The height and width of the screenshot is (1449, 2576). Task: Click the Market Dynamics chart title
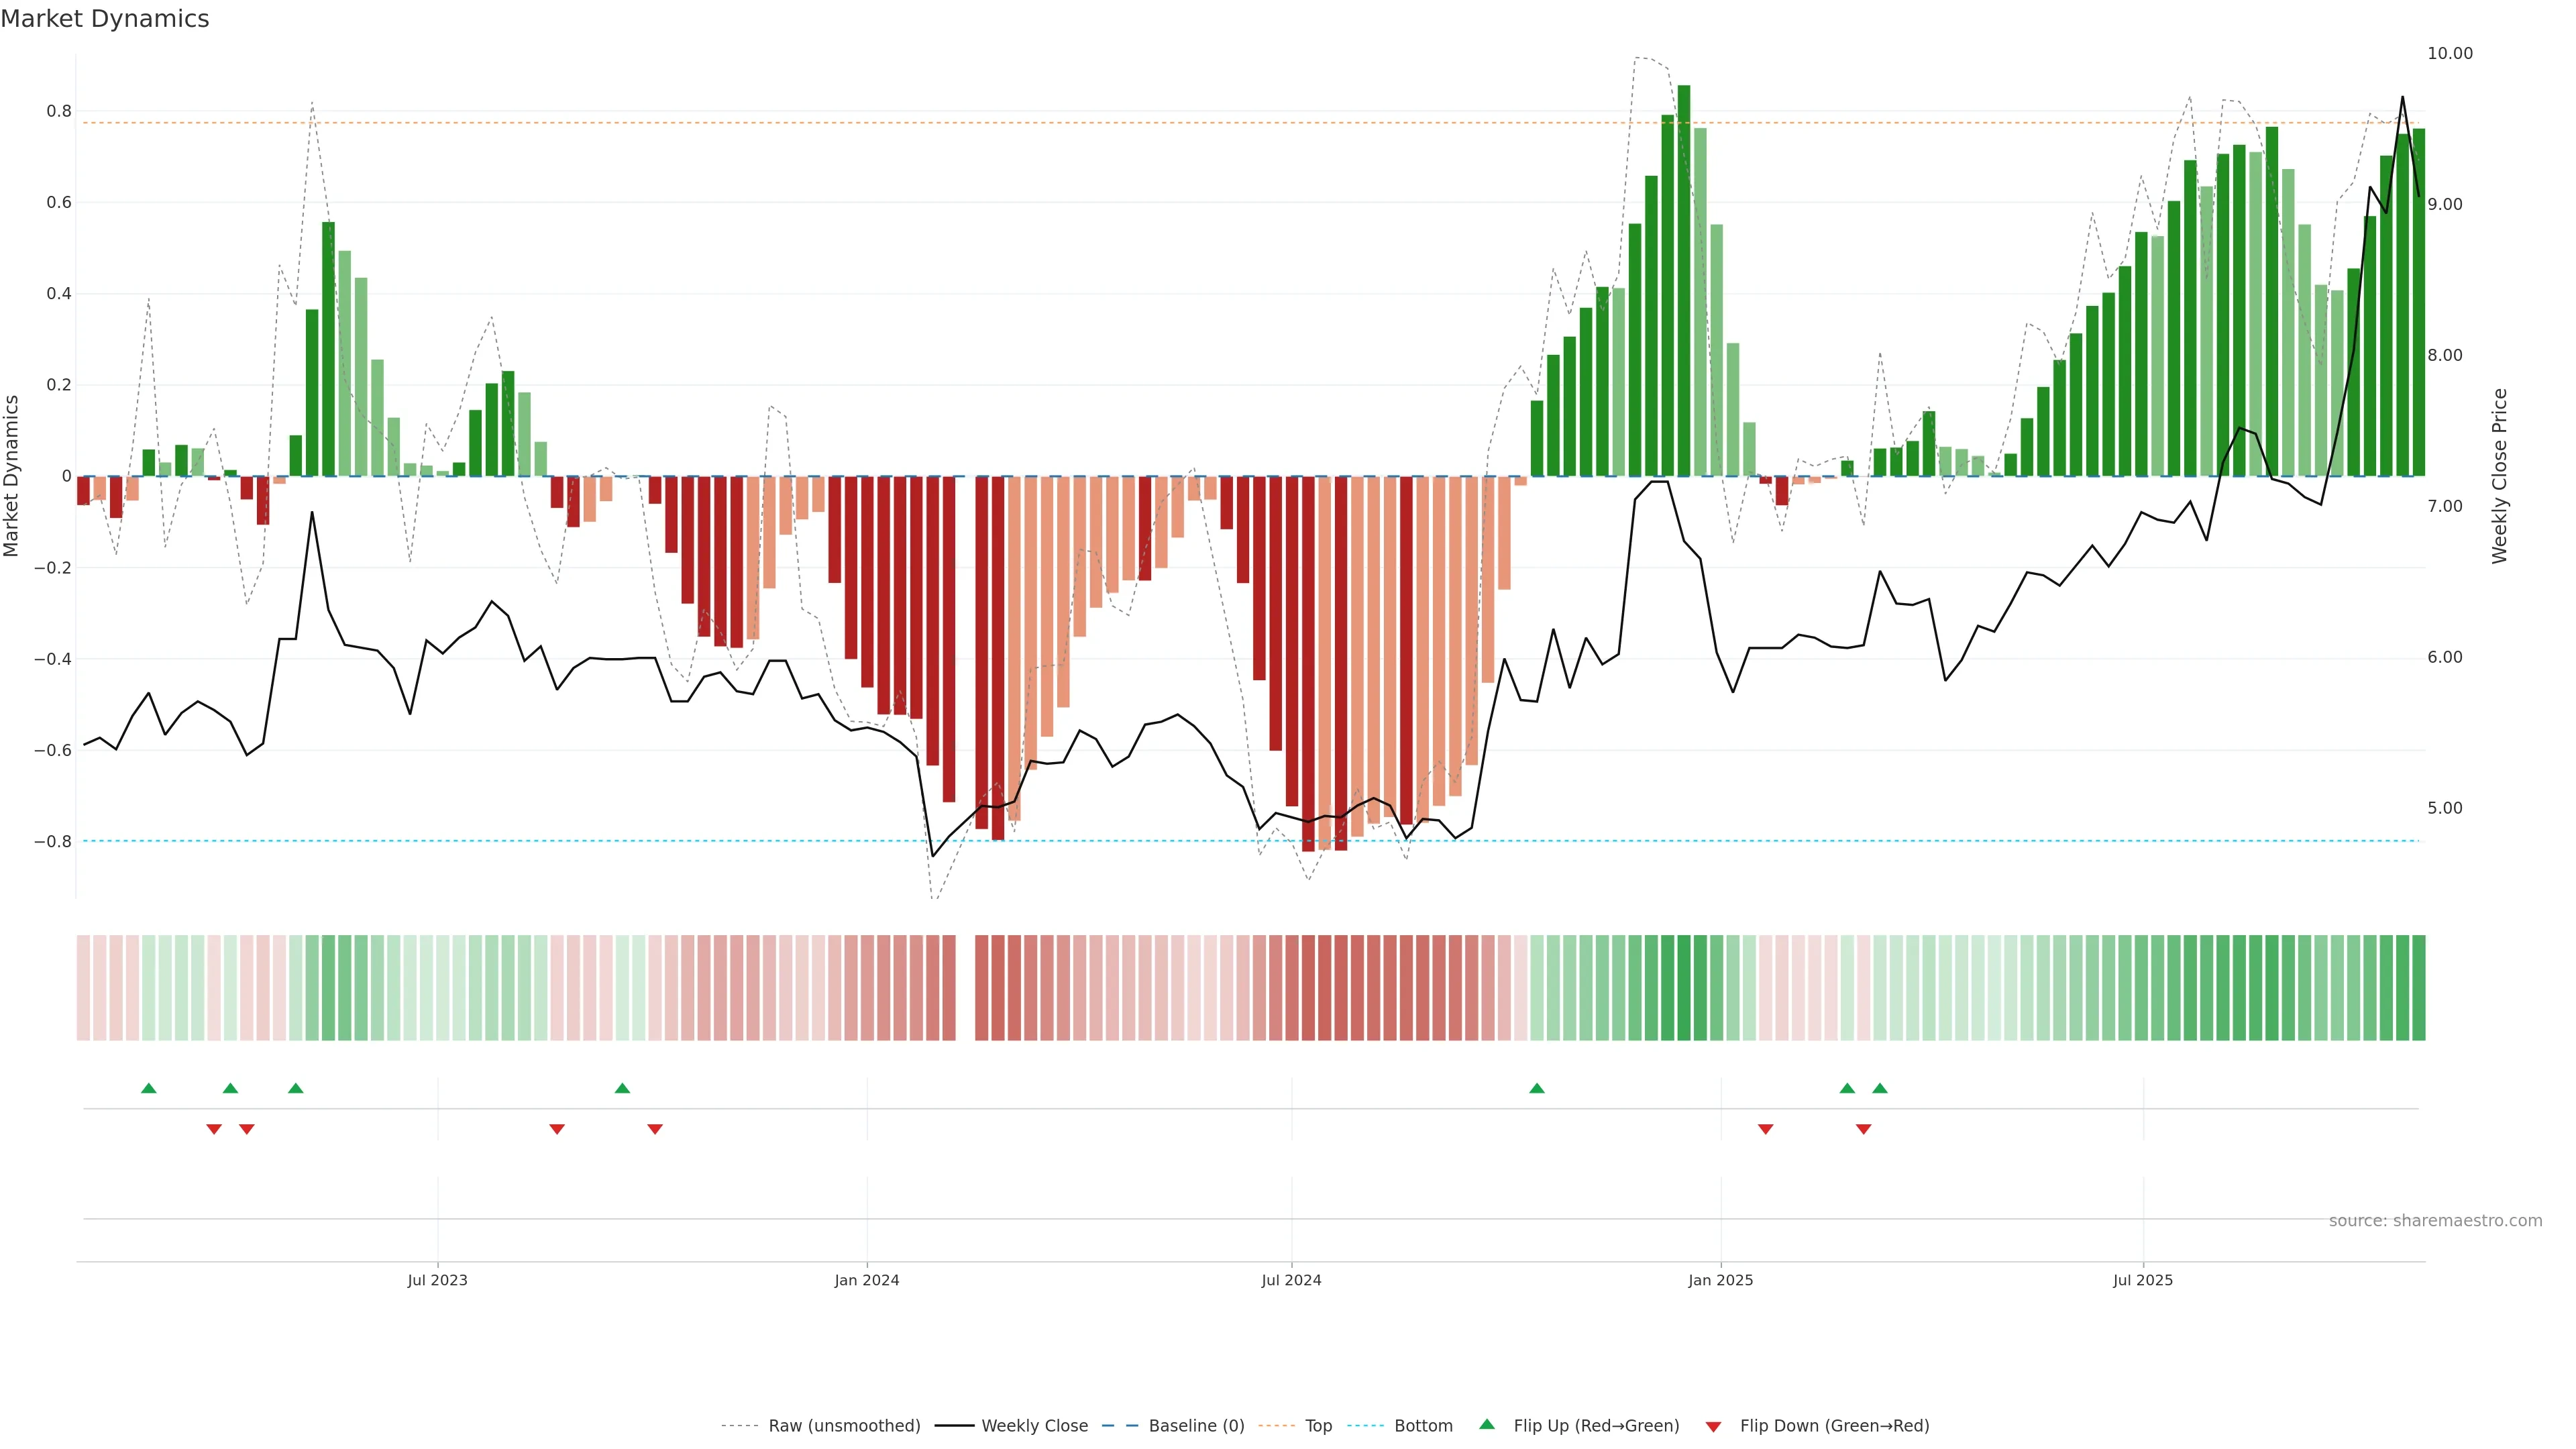click(105, 19)
